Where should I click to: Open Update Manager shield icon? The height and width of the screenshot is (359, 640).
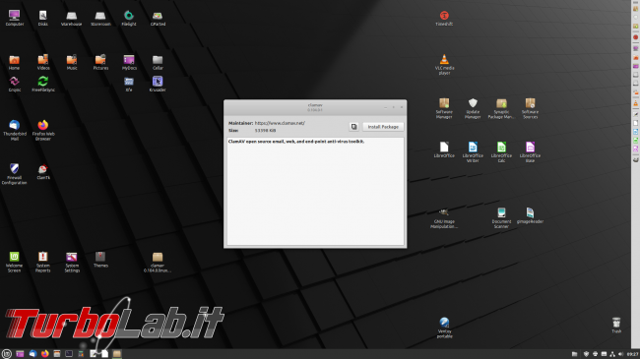pos(473,108)
